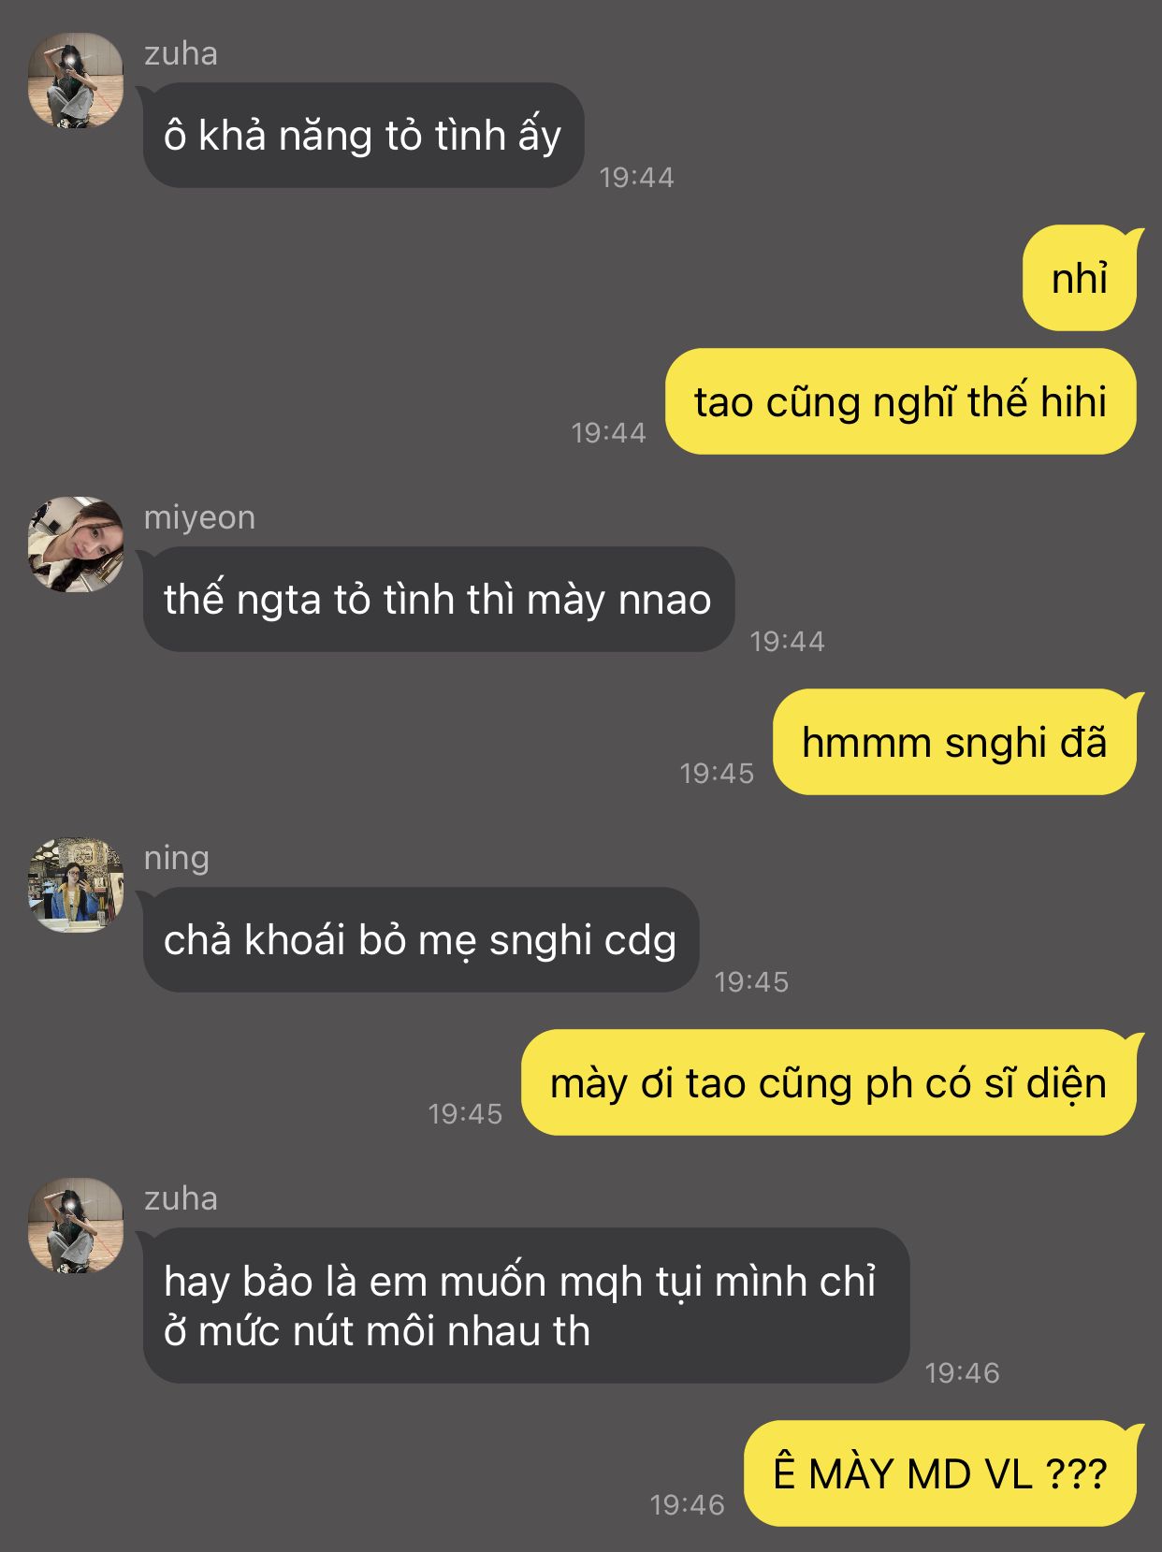The image size is (1162, 1552).
Task: Tap ning's 'chả khoái bỏ mẹ snghi cdg' bubble
Action: [x=421, y=940]
